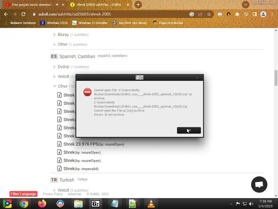The image size is (278, 209).
Task: Share this page icon
Action: click(x=200, y=14)
